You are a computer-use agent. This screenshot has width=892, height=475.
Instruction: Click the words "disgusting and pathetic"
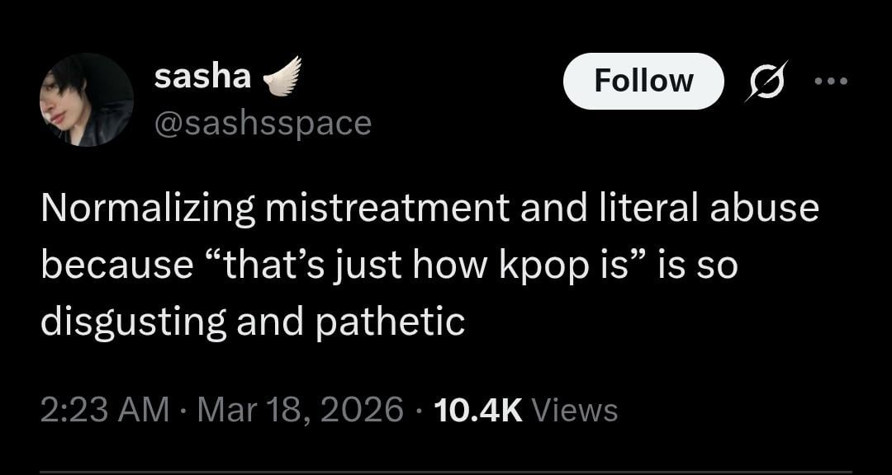coord(253,322)
